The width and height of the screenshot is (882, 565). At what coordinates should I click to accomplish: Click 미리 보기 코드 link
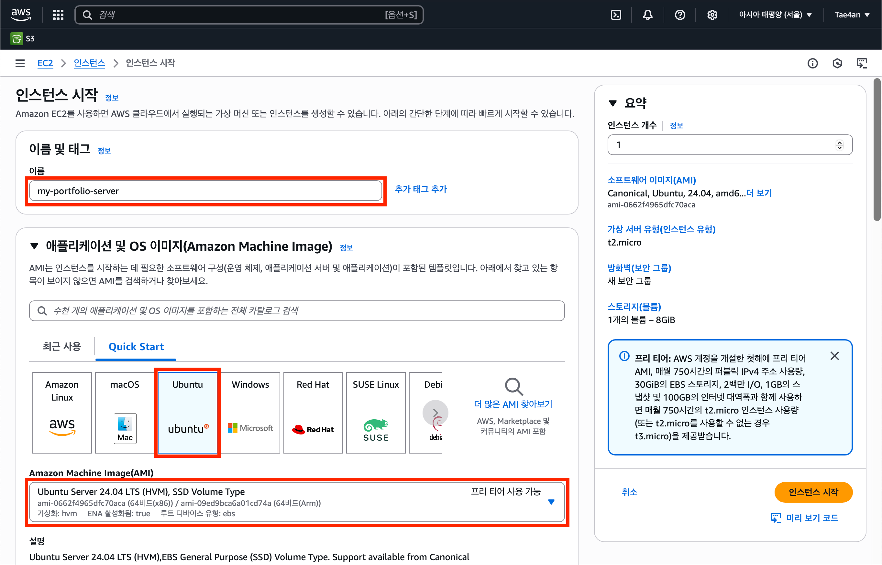(x=804, y=518)
